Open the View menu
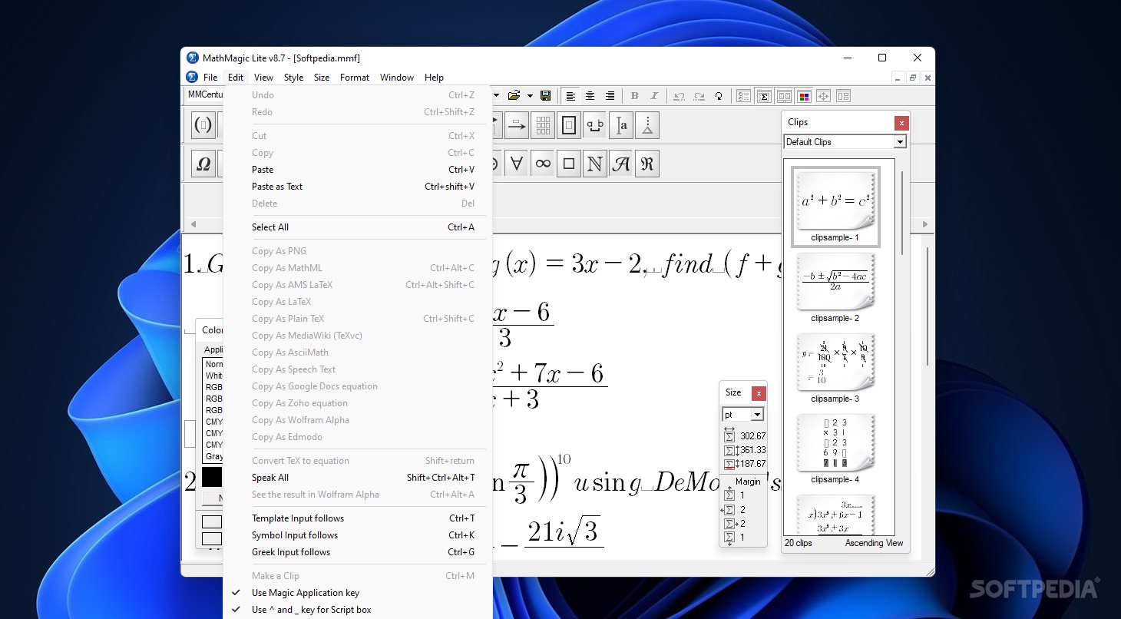The height and width of the screenshot is (619, 1121). click(x=263, y=78)
